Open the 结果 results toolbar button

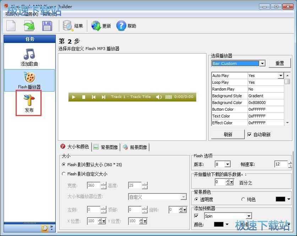click(73, 26)
